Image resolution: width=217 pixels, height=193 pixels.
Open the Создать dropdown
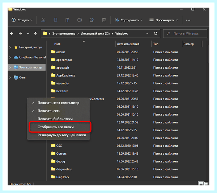pos(22,20)
